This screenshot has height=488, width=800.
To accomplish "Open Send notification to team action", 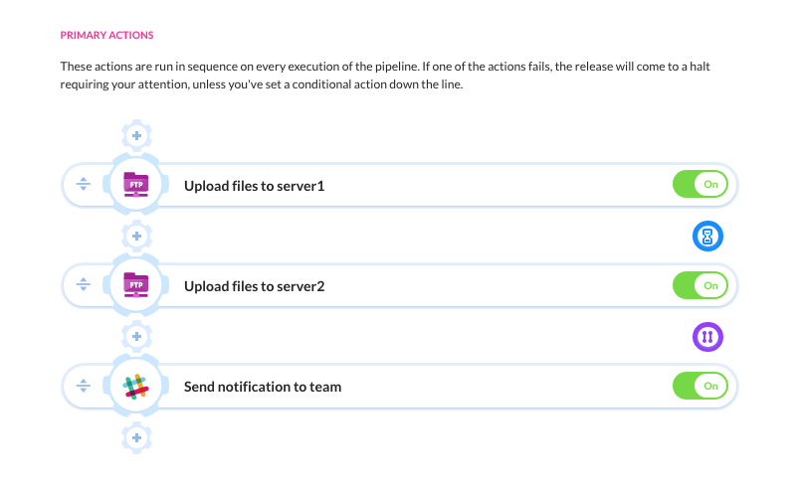I will point(263,387).
